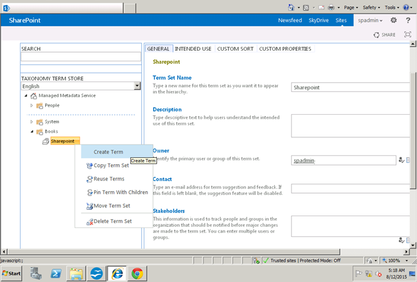Viewport: 417px width, 282px height.
Task: Click the Description text box
Action: click(x=351, y=126)
